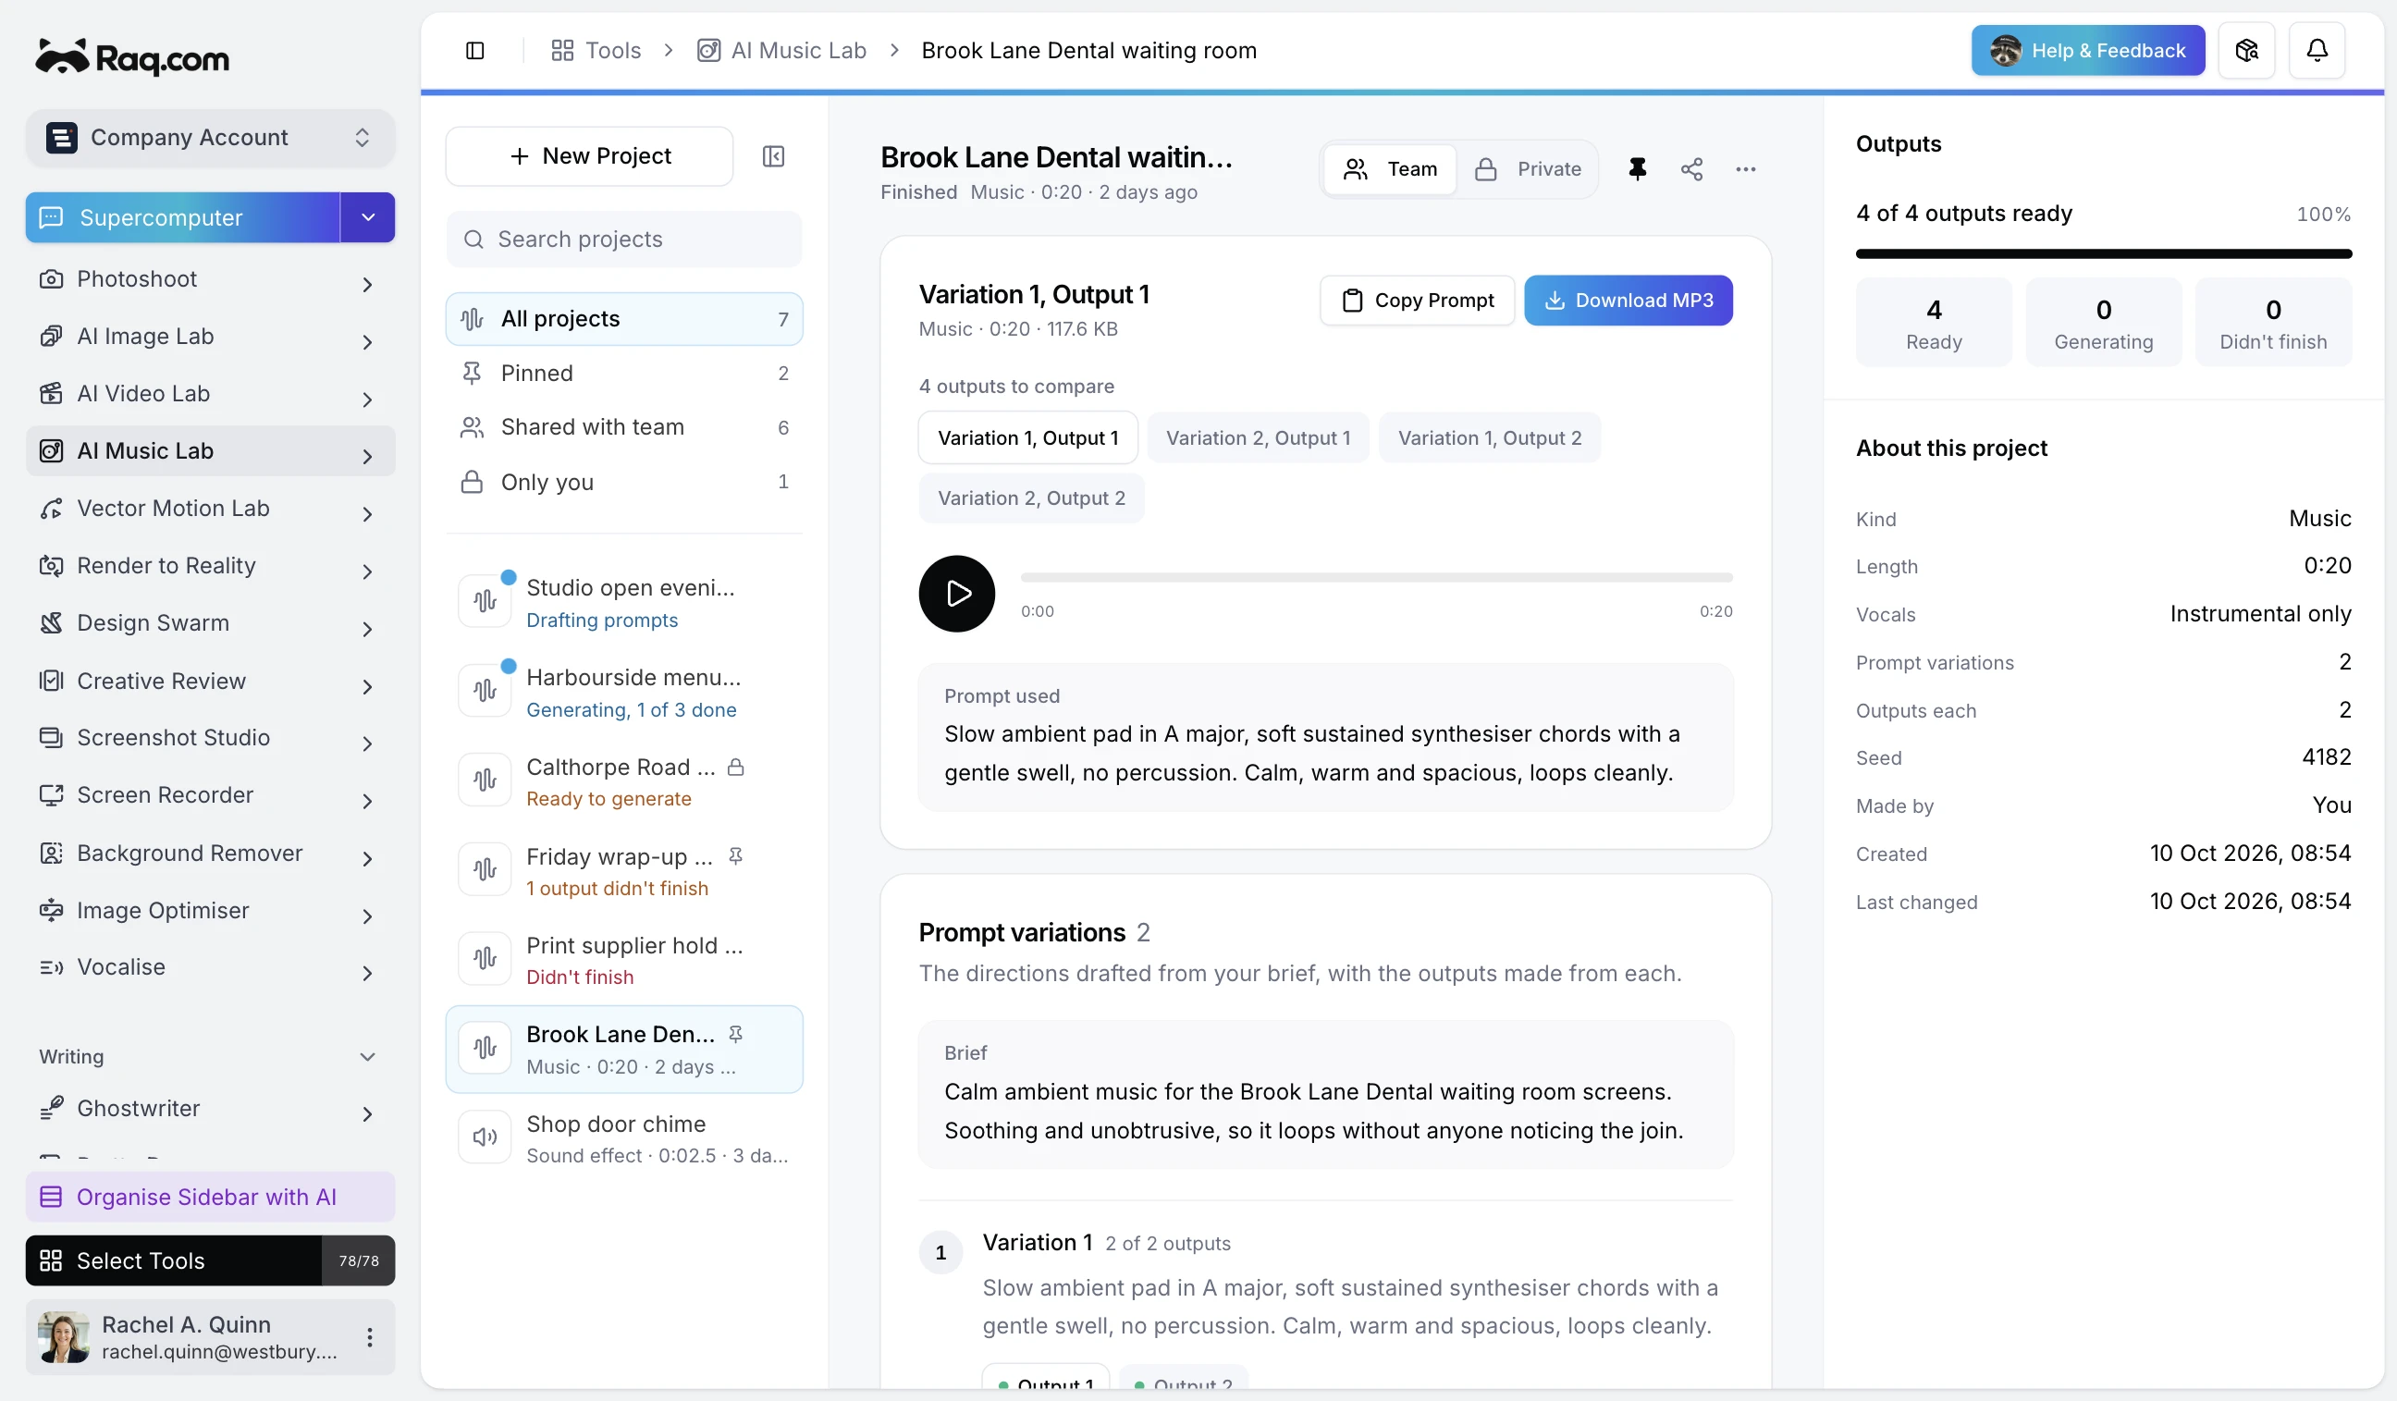Click the Download MP3 button
Viewport: 2397px width, 1401px height.
[x=1628, y=301]
